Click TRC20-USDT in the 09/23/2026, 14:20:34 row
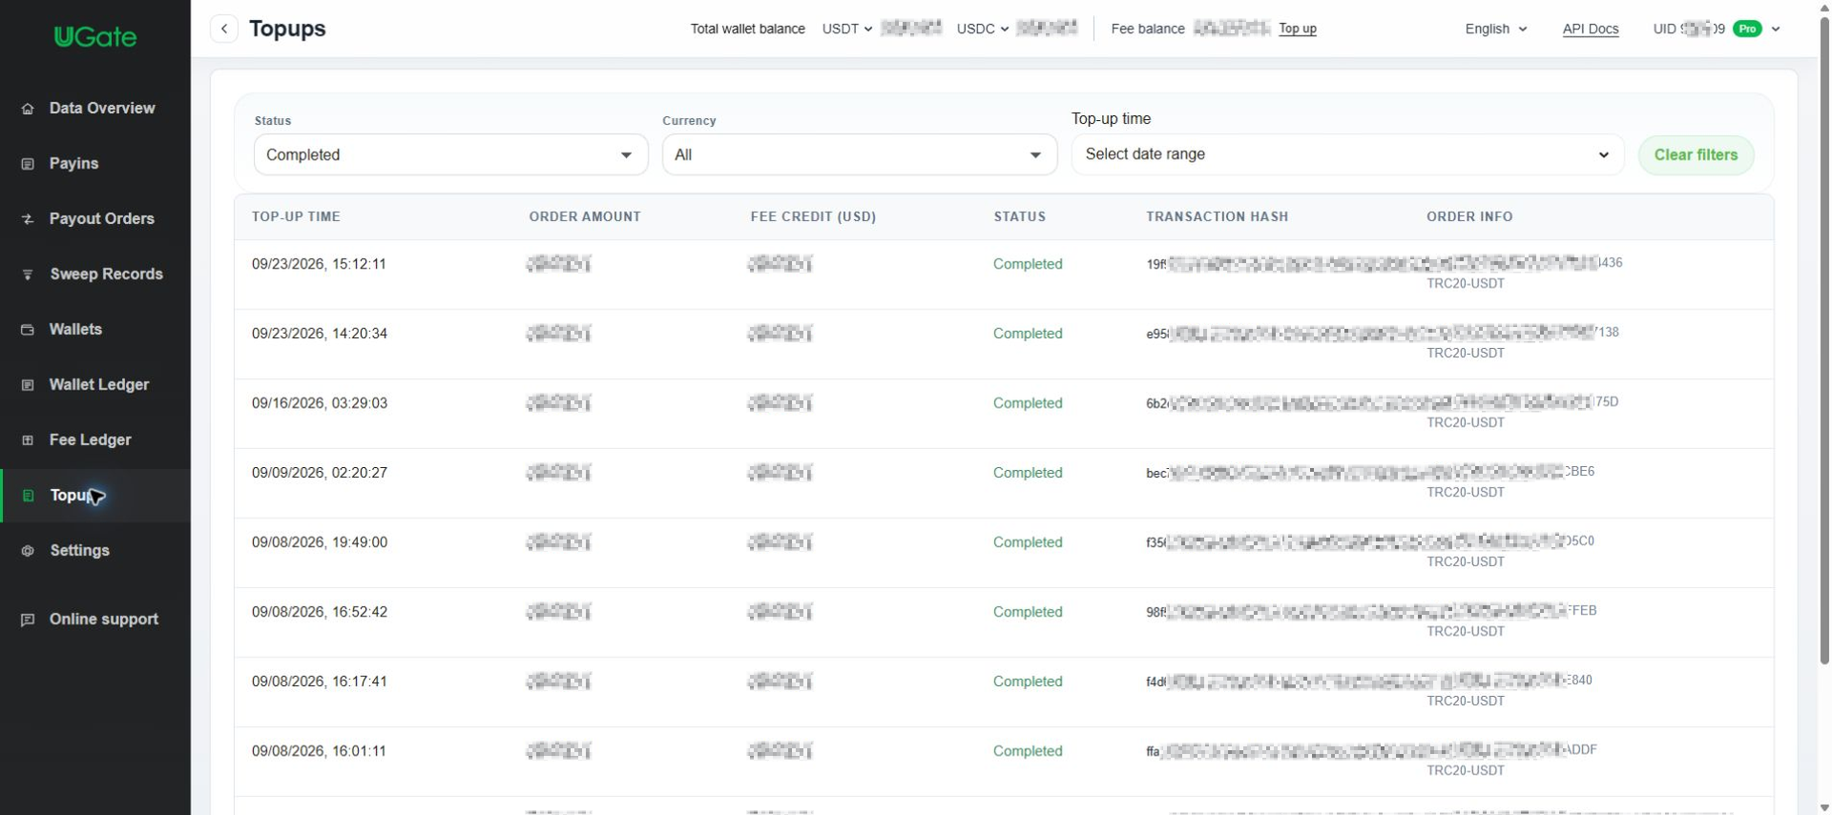1832x815 pixels. pyautogui.click(x=1466, y=353)
